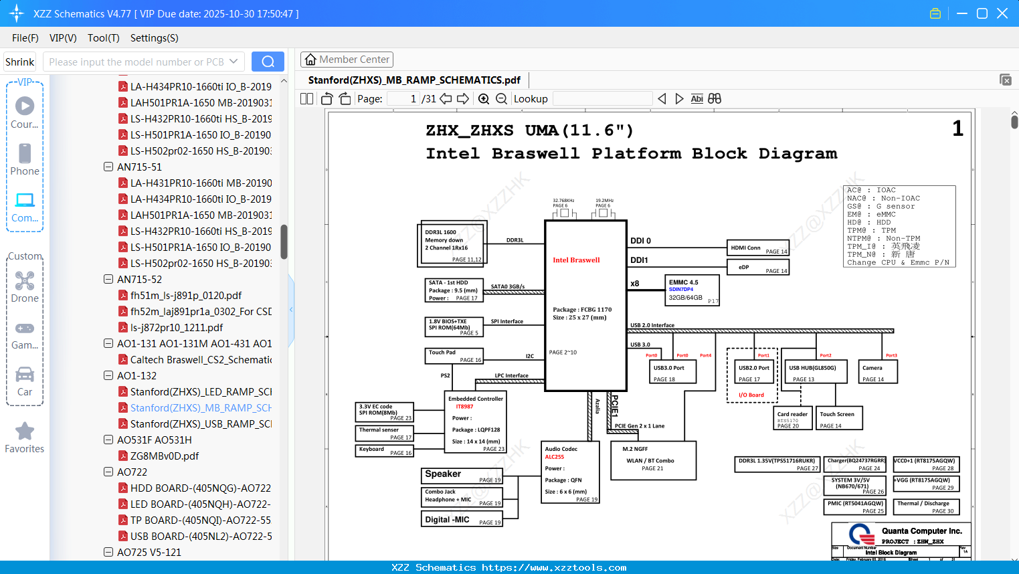Jump to previous lookup result

[x=662, y=98]
